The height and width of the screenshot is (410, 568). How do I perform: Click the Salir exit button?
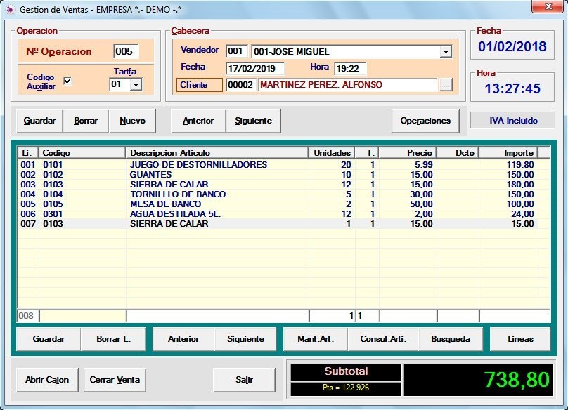point(244,380)
